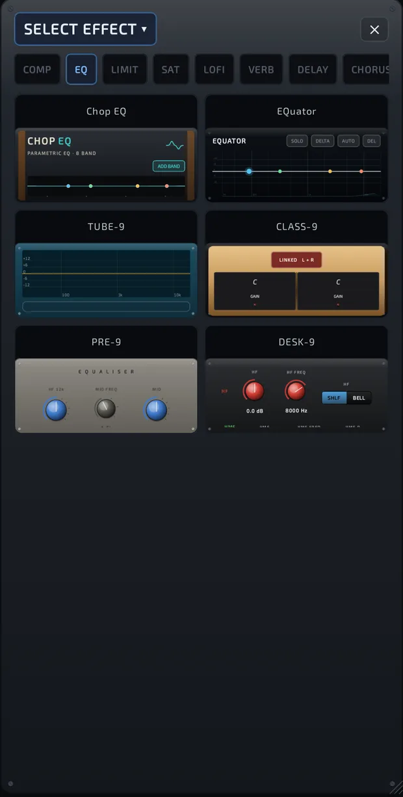The image size is (403, 797).
Task: Click the 0.0 dB value in DESK-9
Action: point(254,411)
